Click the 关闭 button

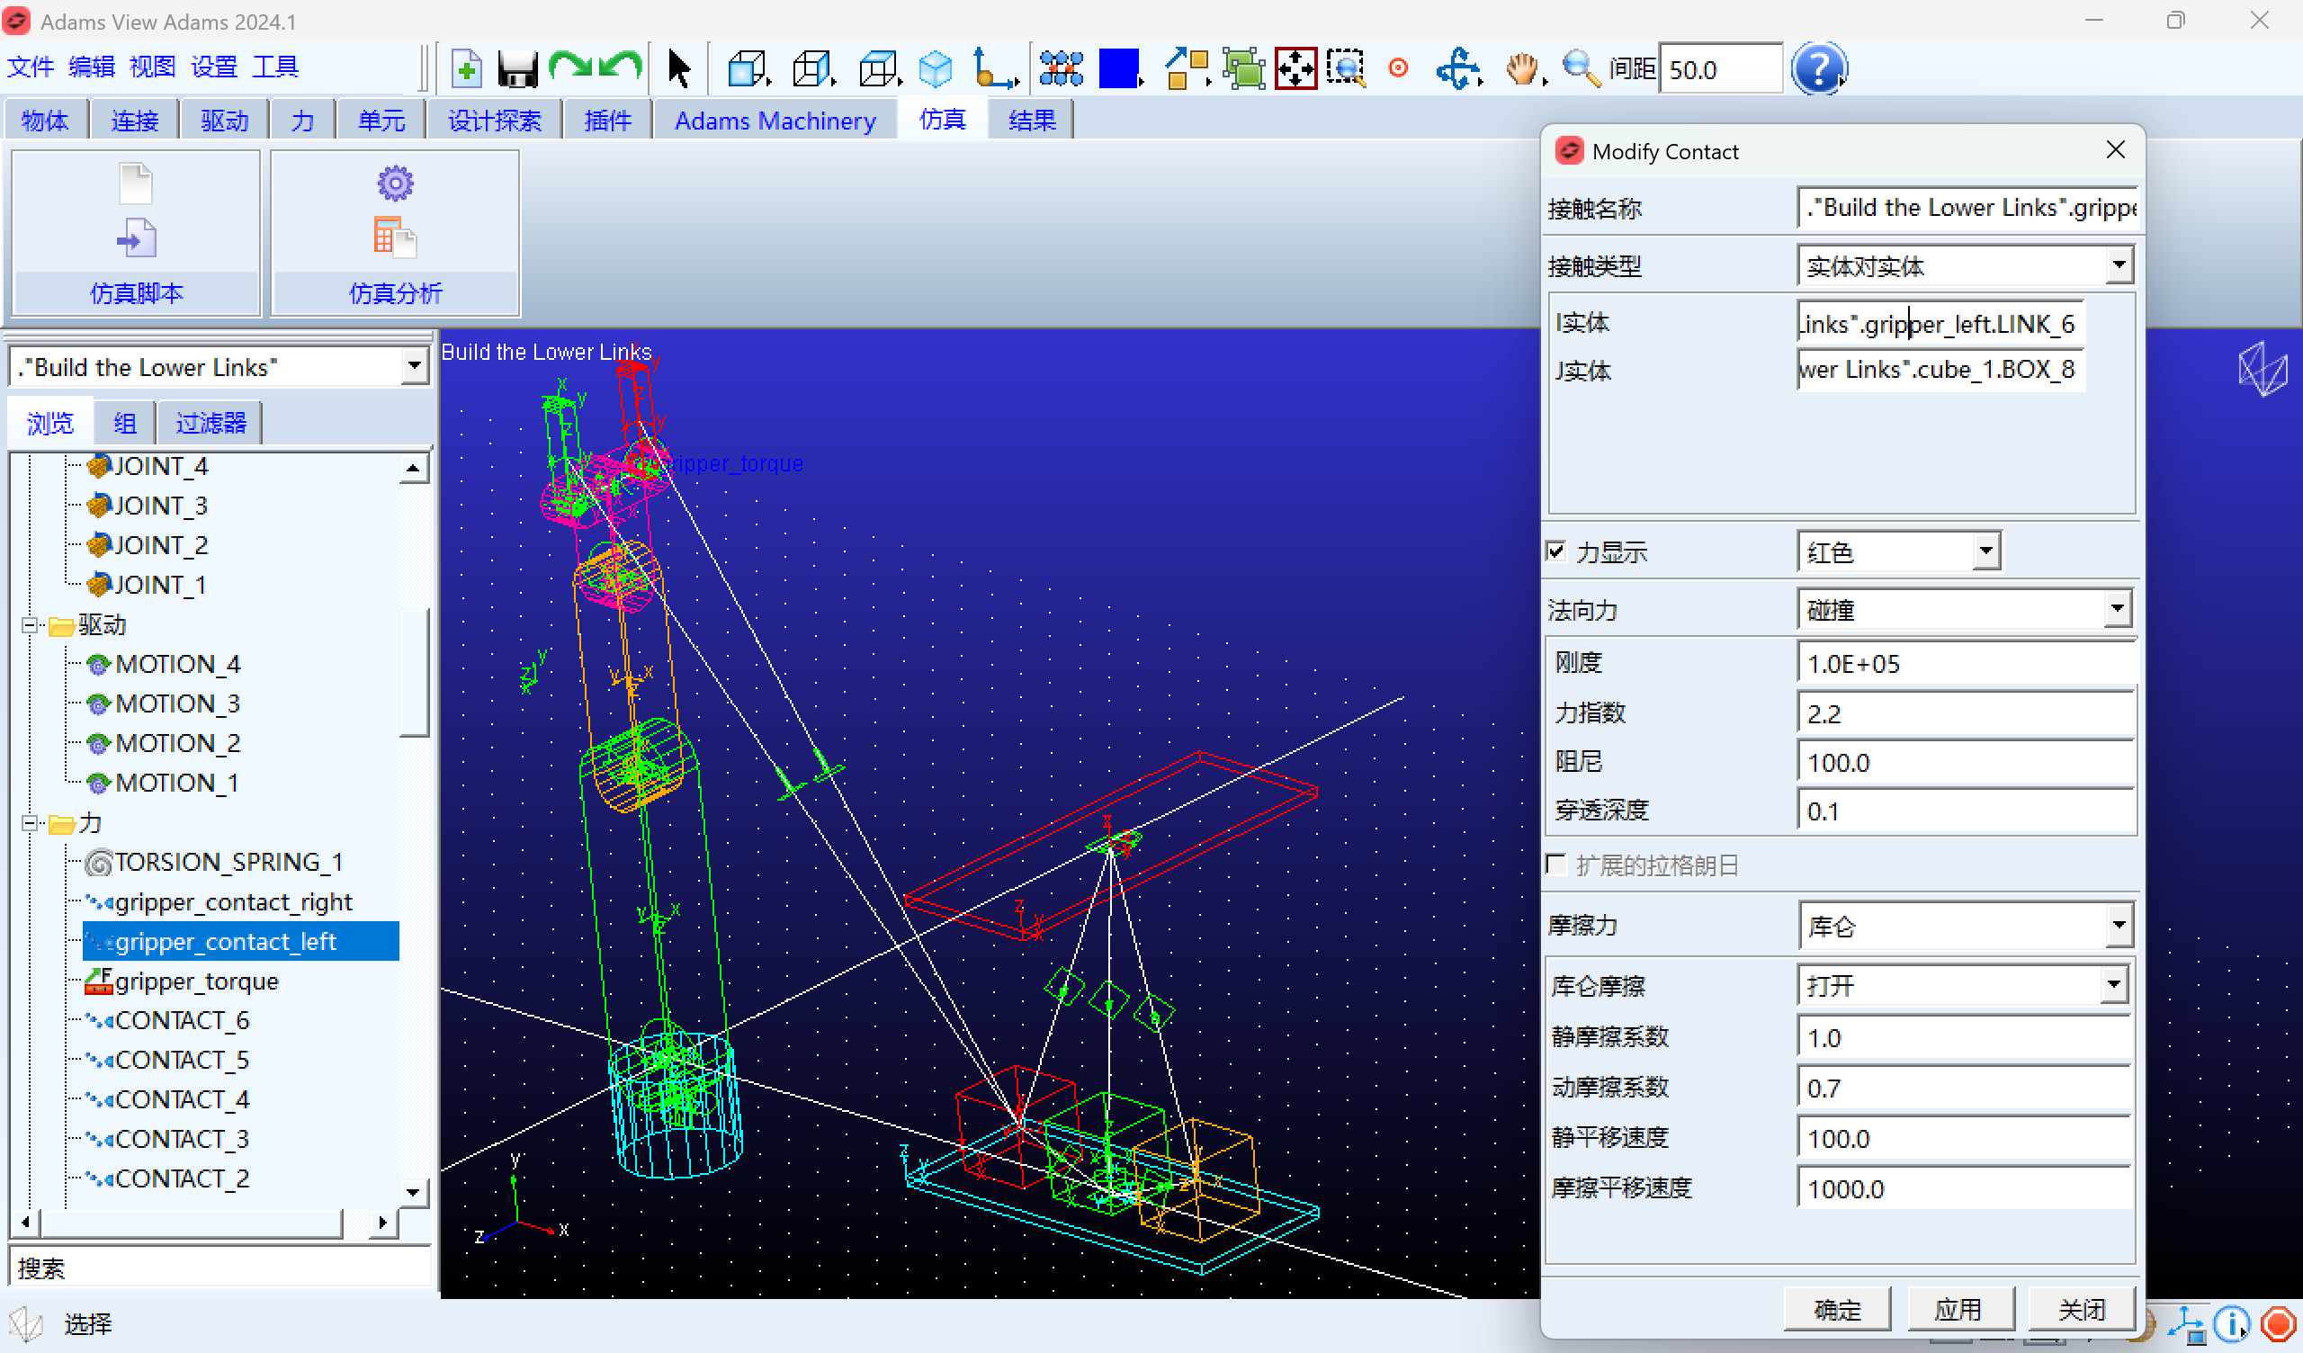[x=2081, y=1309]
